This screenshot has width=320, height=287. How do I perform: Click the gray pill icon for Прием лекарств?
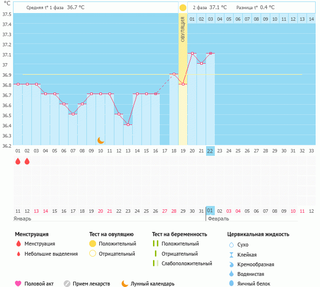click(x=67, y=284)
